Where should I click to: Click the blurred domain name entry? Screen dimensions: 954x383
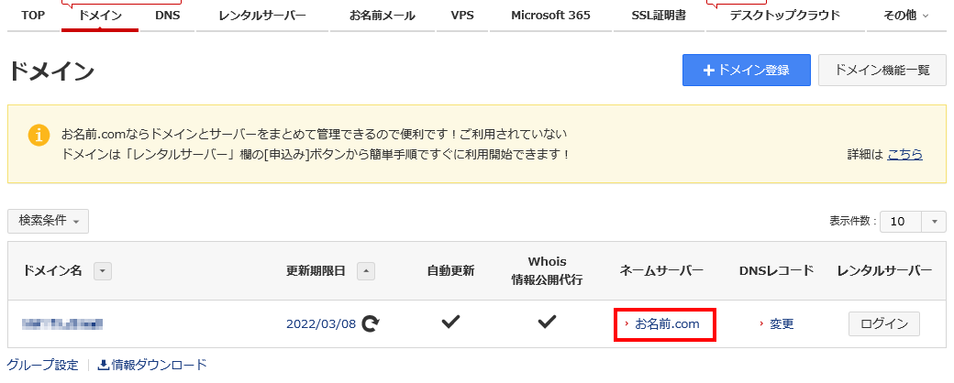pos(62,324)
